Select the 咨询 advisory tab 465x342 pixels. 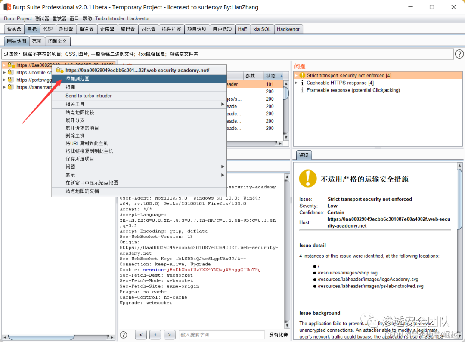[304, 155]
